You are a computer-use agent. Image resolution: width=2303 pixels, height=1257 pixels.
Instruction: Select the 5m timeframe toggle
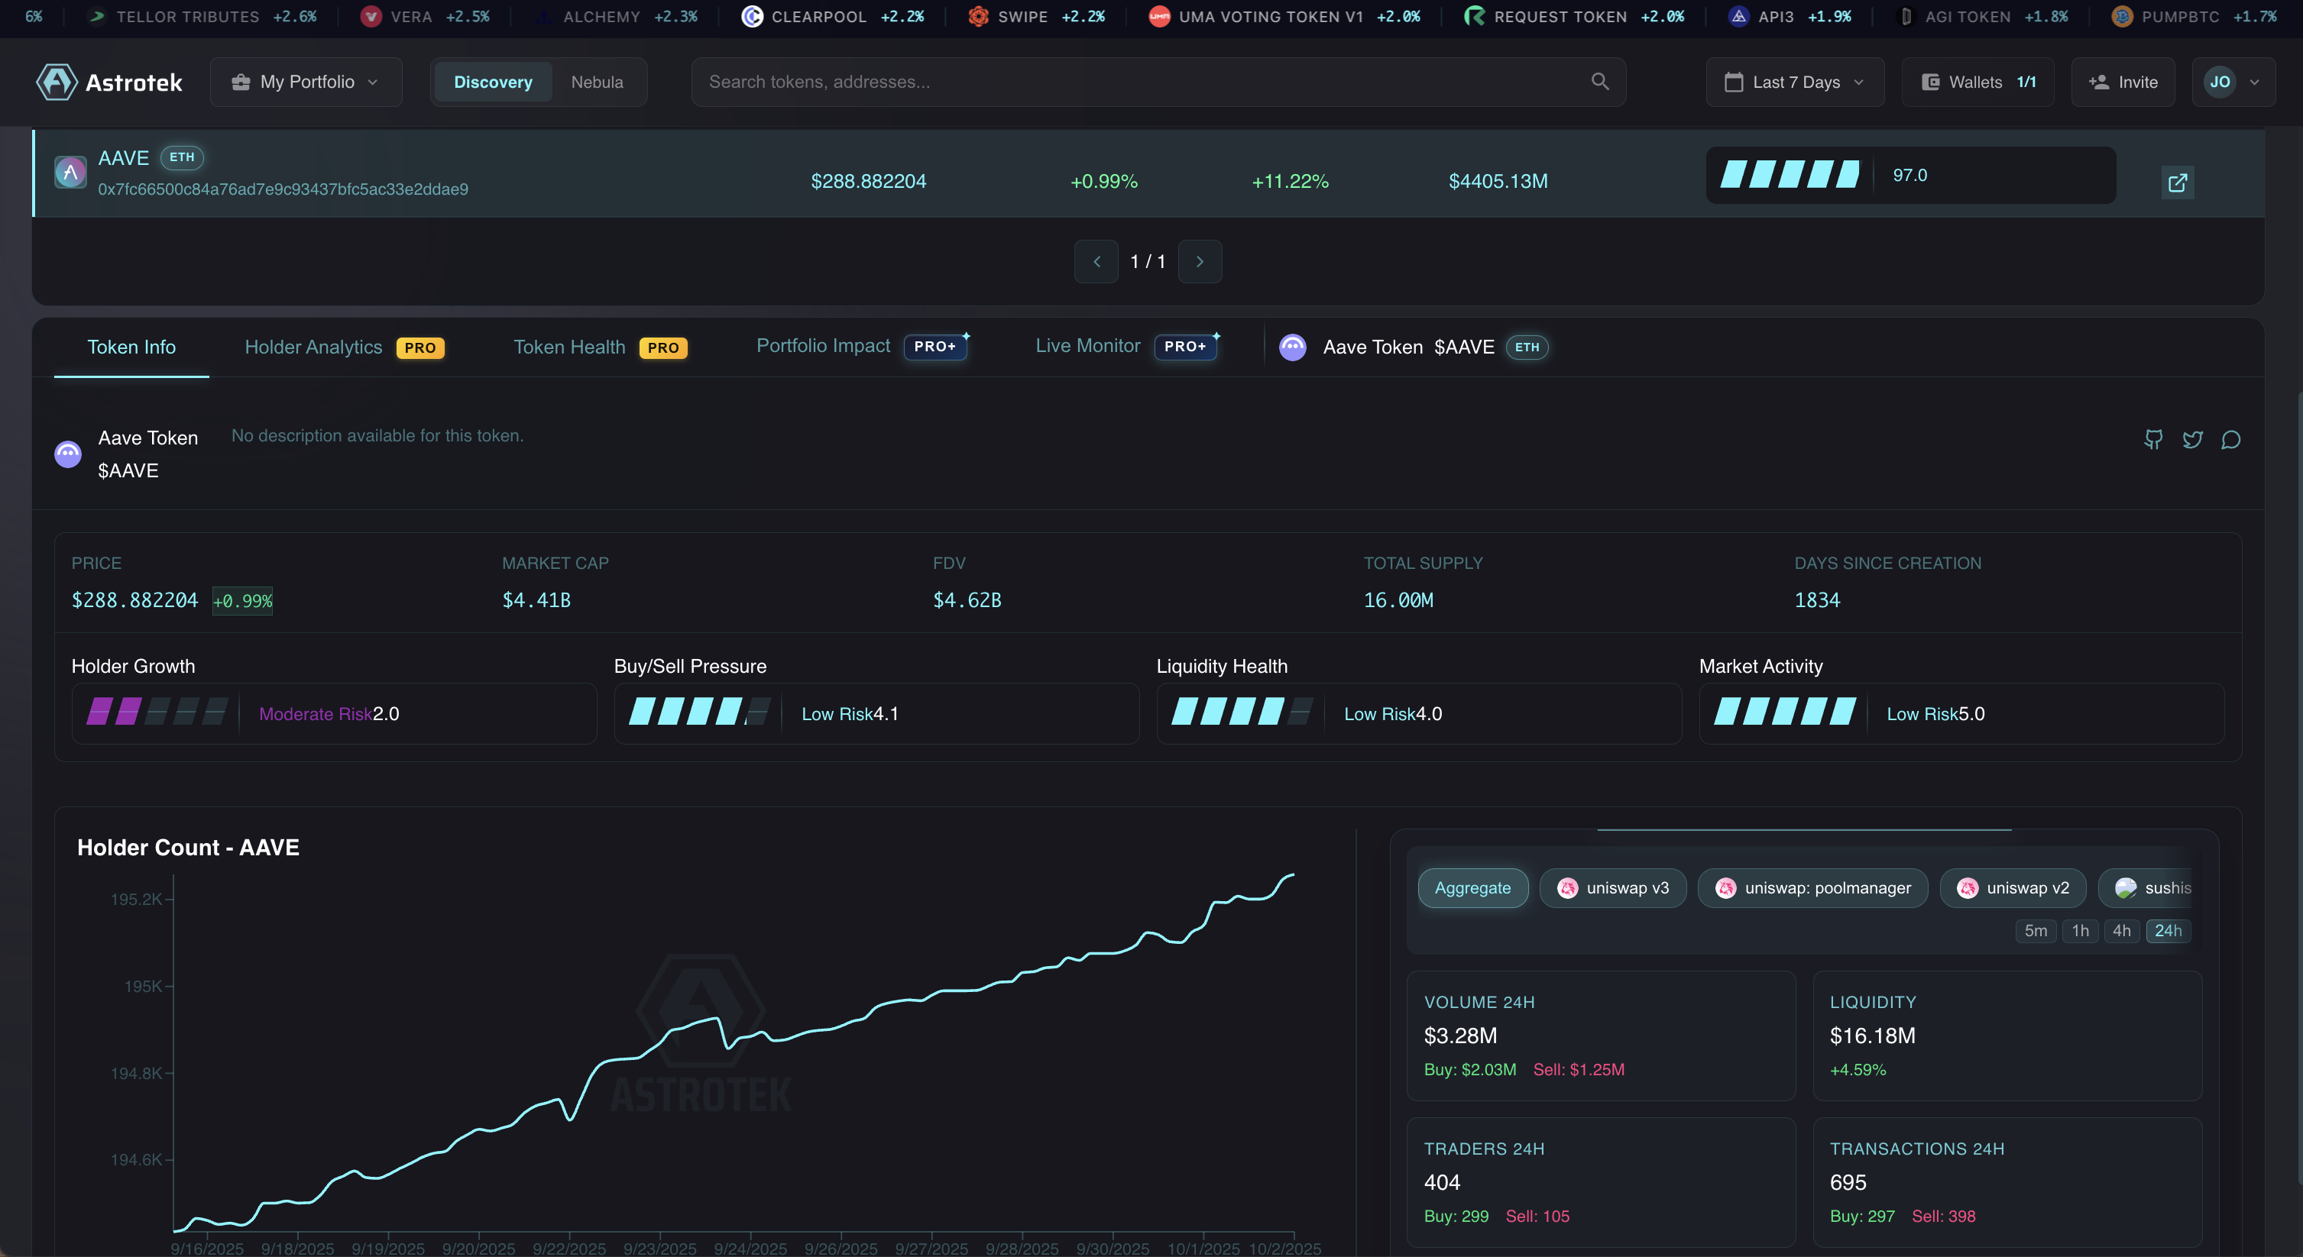click(2036, 931)
